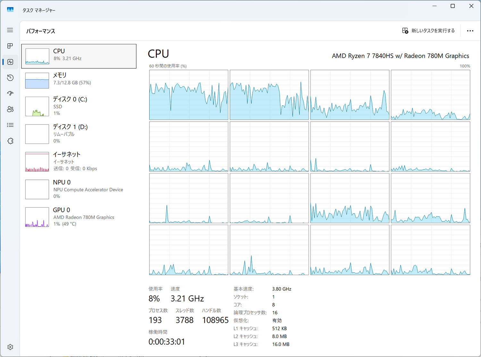
Task: Select ディスク 1 (D:) removable resource
Action: pyautogui.click(x=79, y=134)
